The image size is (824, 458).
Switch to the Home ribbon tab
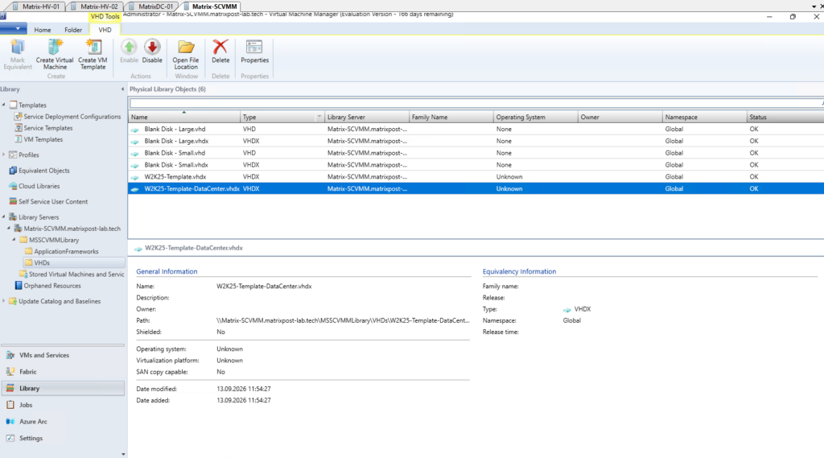click(x=43, y=30)
